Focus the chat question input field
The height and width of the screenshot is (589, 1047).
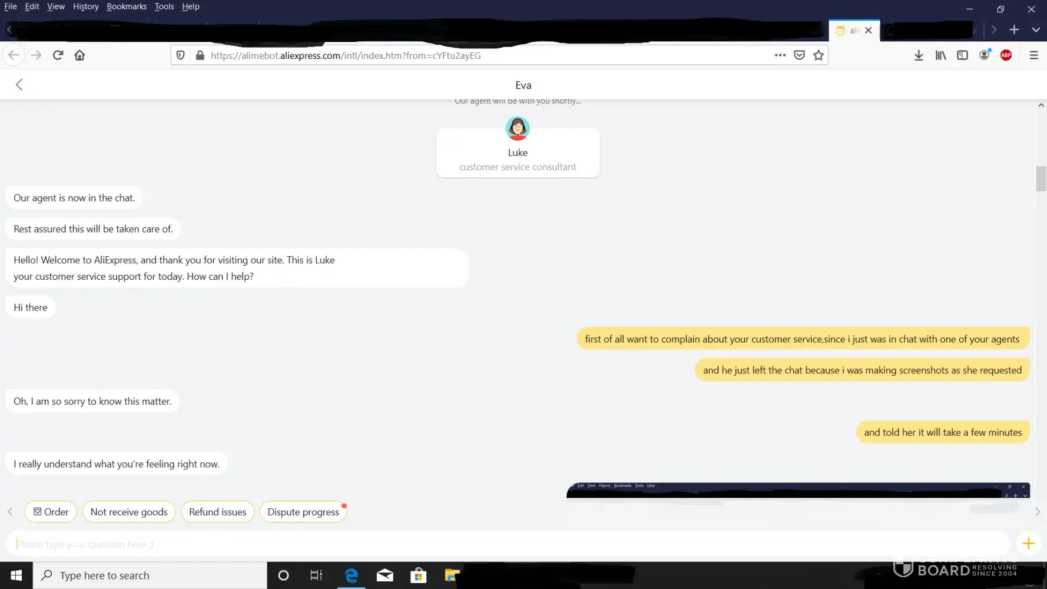coord(508,544)
